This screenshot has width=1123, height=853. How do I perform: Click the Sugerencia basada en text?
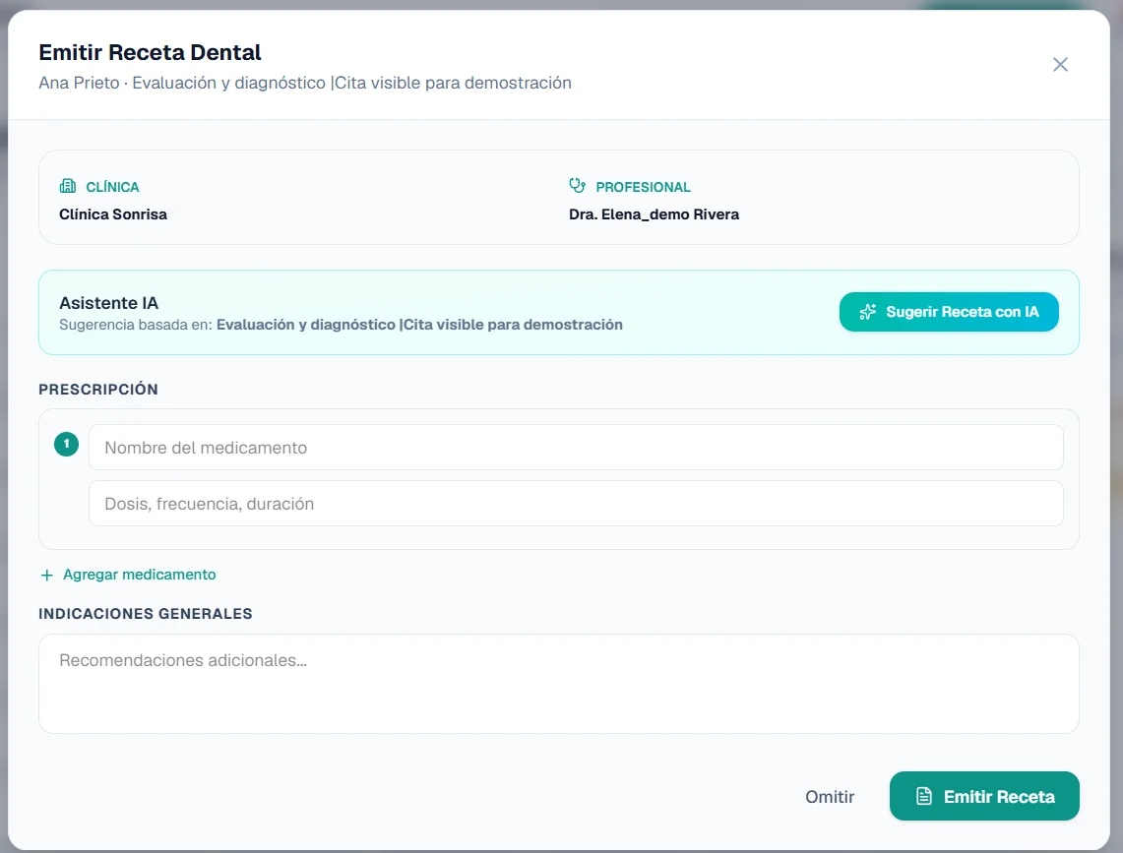[341, 325]
